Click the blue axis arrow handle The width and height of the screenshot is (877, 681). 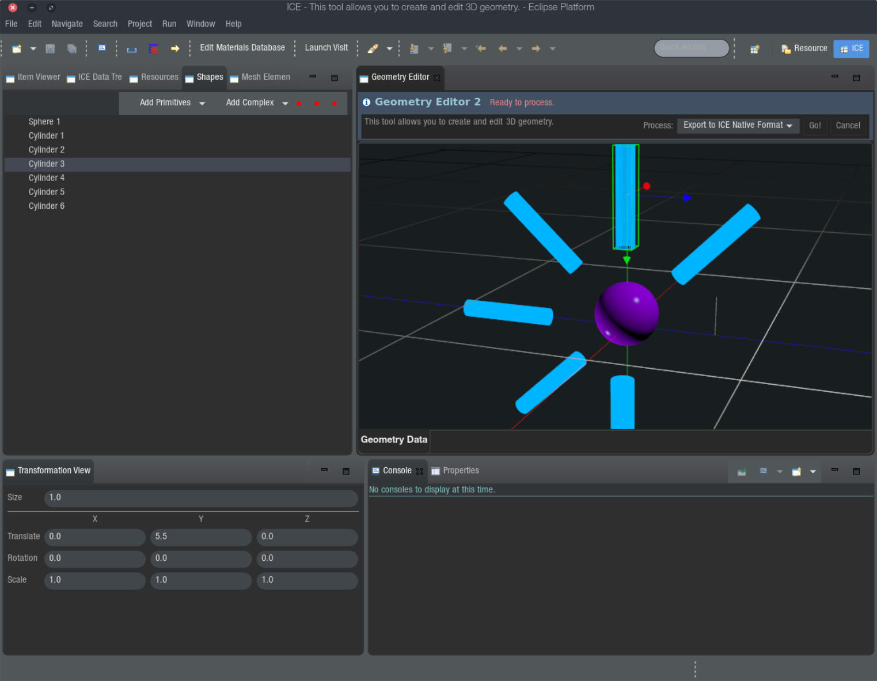pos(687,197)
